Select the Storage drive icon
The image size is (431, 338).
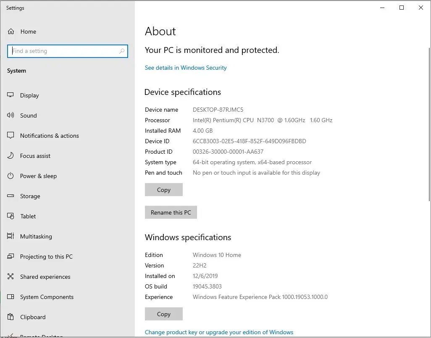point(11,196)
